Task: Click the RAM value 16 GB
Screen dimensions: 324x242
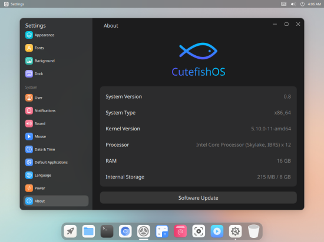Action: coord(284,161)
